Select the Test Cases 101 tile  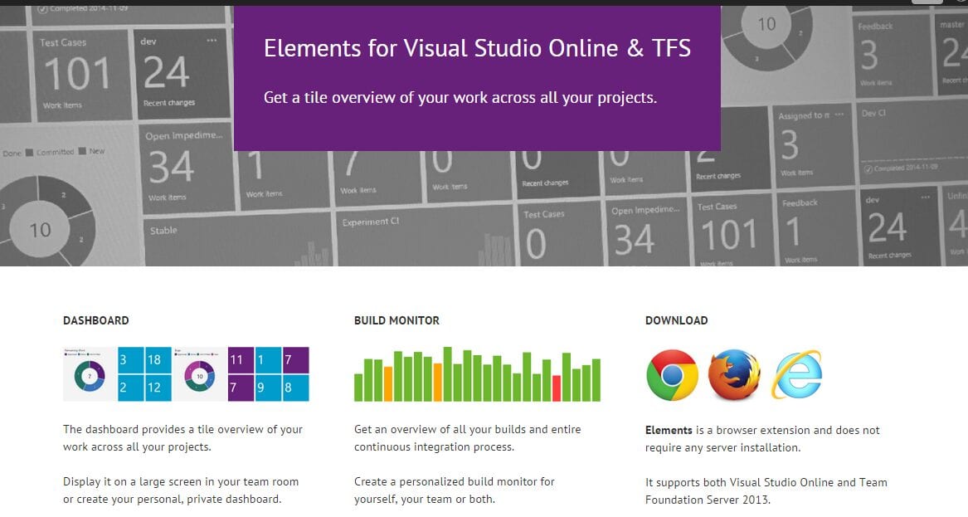79,71
